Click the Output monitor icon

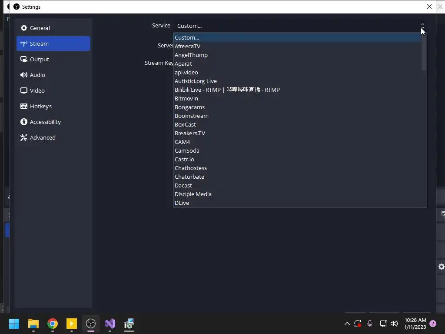(24, 59)
